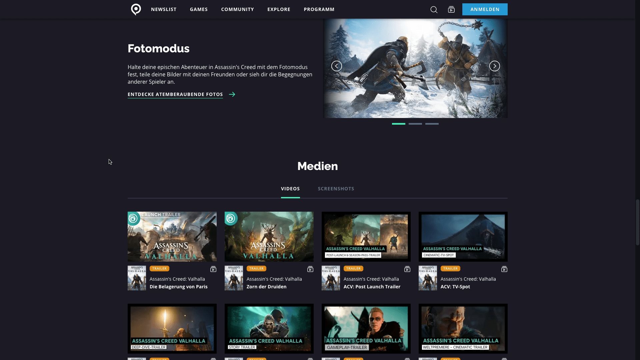Add Die Belagerung von Paris to playlist
Viewport: 640px width, 360px height.
(213, 269)
